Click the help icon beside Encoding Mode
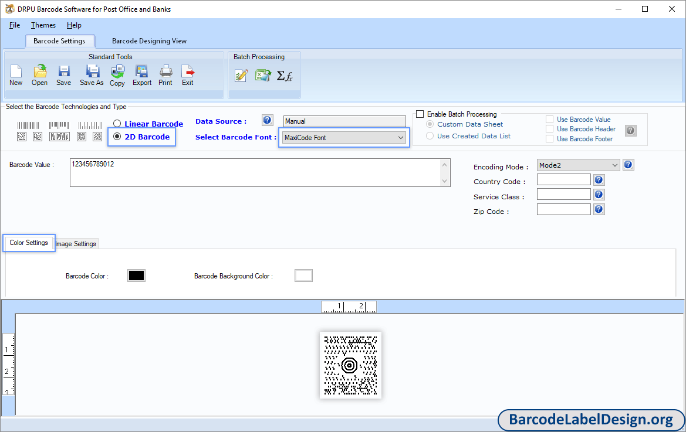The image size is (686, 432). coord(628,165)
